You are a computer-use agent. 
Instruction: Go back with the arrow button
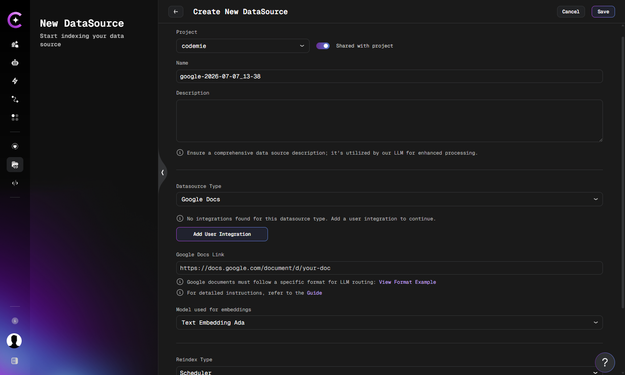(x=176, y=12)
